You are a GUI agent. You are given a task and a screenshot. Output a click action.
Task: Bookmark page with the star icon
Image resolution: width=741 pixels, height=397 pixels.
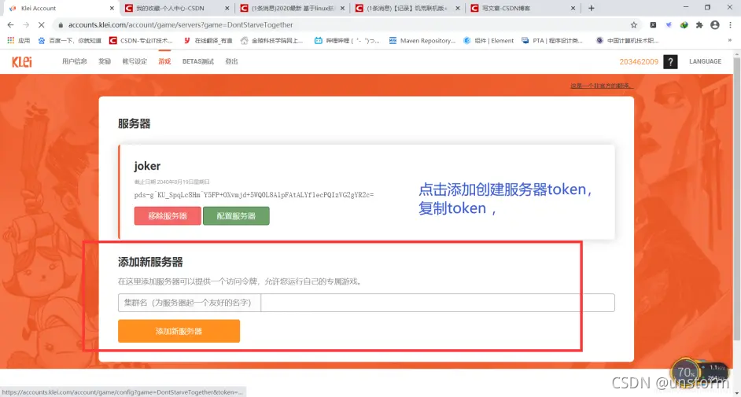click(x=634, y=25)
